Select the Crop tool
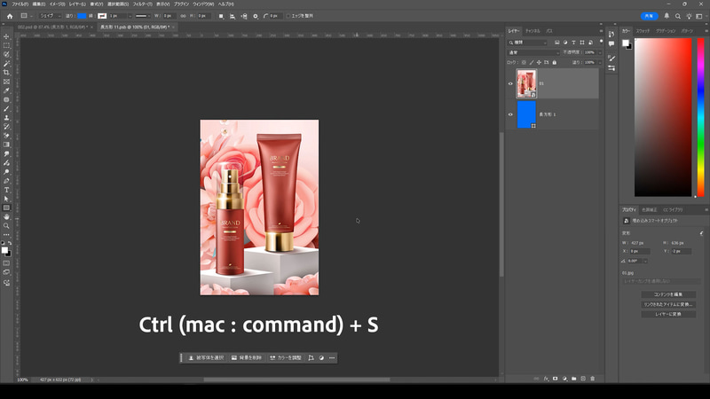The height and width of the screenshot is (399, 710). (x=6, y=73)
